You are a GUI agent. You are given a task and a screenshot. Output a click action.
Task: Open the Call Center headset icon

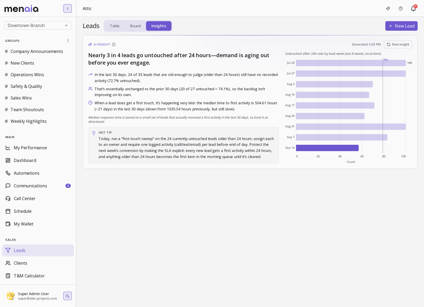pyautogui.click(x=8, y=198)
